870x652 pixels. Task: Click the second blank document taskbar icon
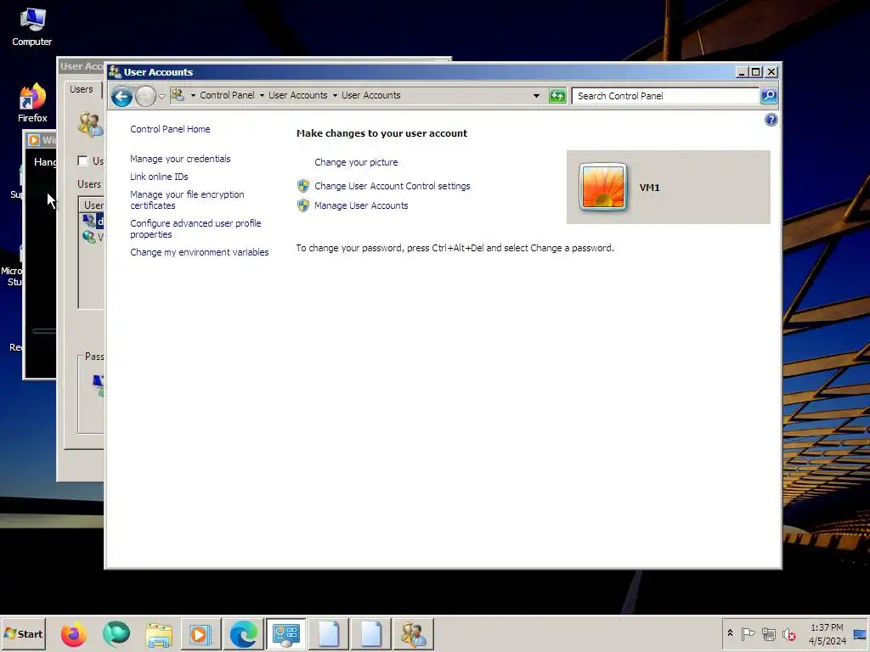click(x=371, y=634)
